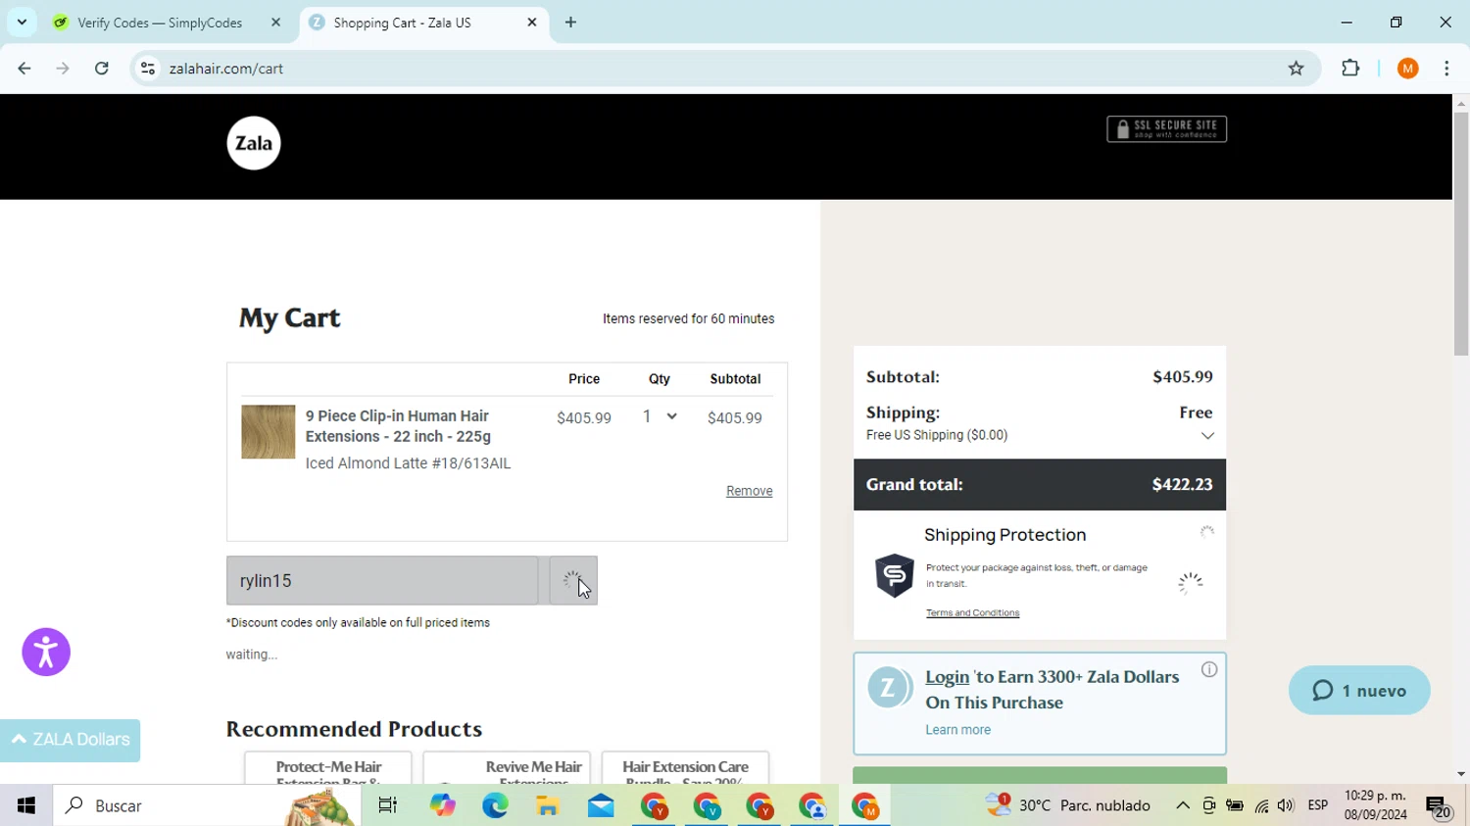1470x826 pixels.
Task: Click the discount code field containing rylin15
Action: (382, 581)
